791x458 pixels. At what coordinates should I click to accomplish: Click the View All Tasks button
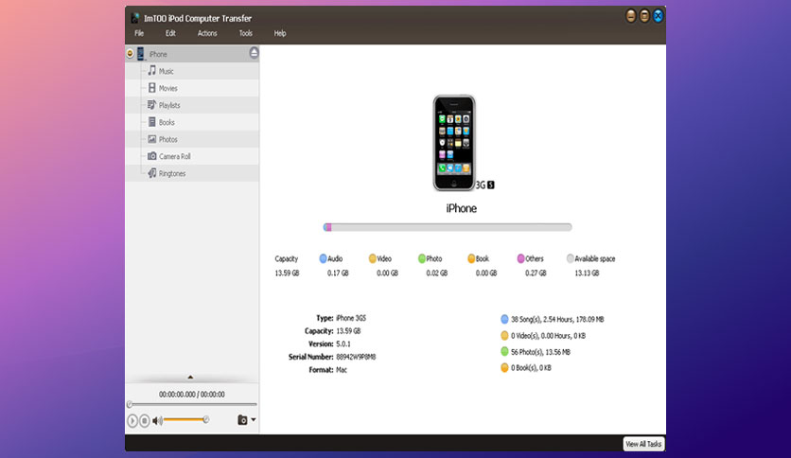643,444
